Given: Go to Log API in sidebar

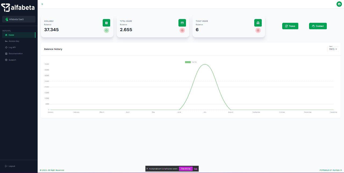Looking at the screenshot, I should pyautogui.click(x=12, y=47).
